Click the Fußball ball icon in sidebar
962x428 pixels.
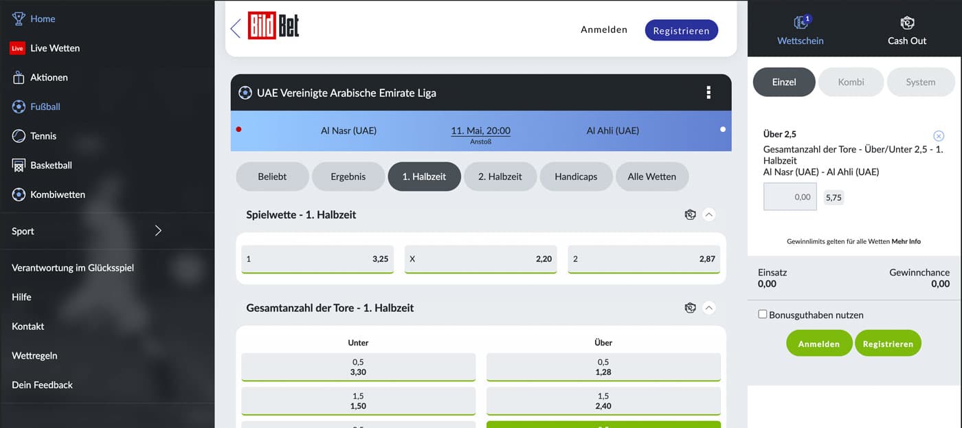coord(19,106)
